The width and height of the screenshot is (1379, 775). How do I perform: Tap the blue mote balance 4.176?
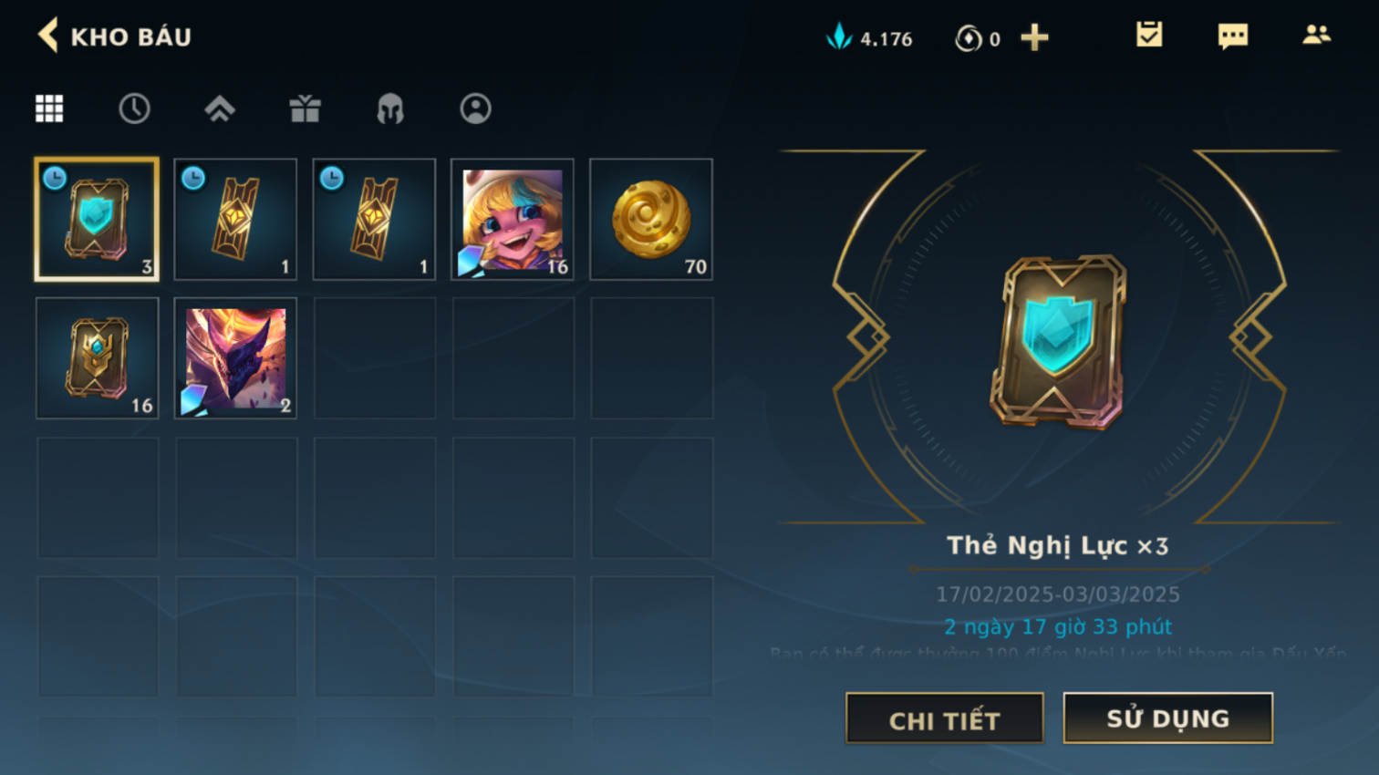pyautogui.click(x=868, y=38)
